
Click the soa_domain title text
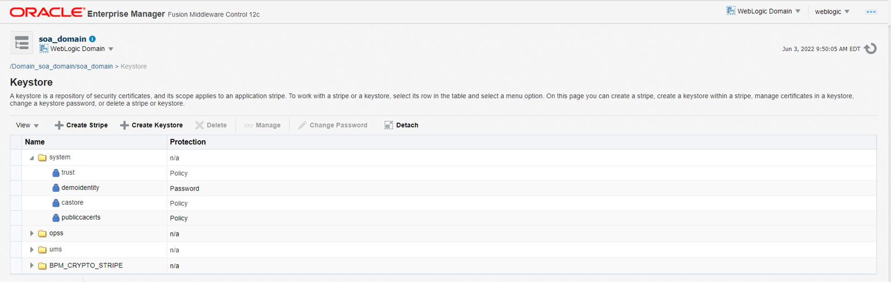point(63,39)
